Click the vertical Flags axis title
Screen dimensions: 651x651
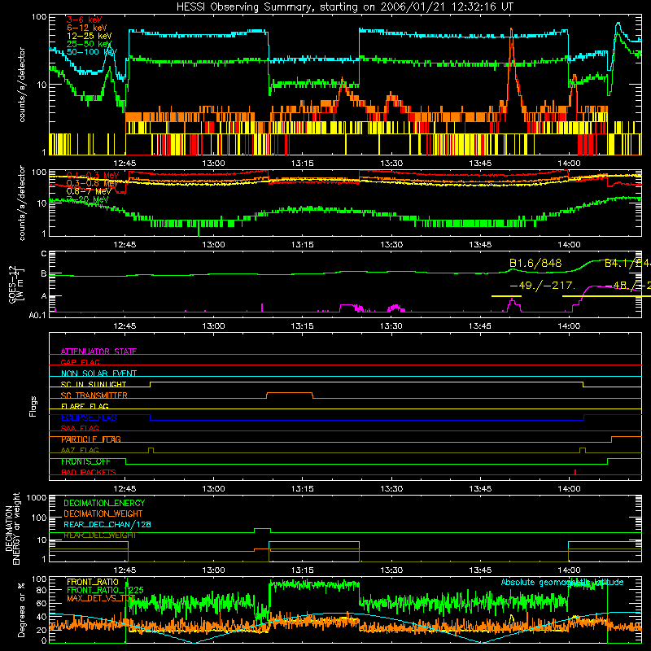[x=33, y=406]
